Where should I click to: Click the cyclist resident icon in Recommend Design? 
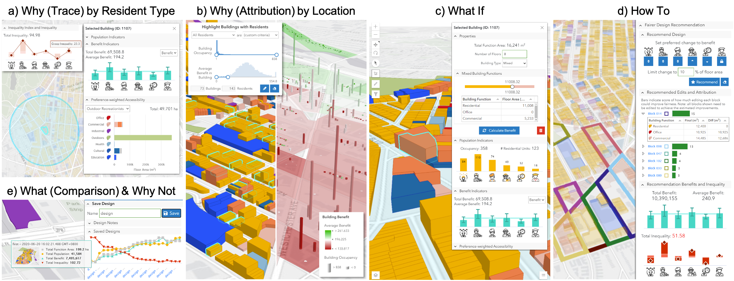click(663, 52)
